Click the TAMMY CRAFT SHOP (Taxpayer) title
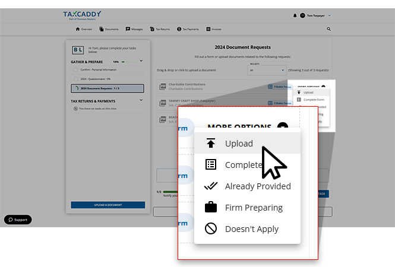This screenshot has height=267, width=395. pyautogui.click(x=192, y=101)
